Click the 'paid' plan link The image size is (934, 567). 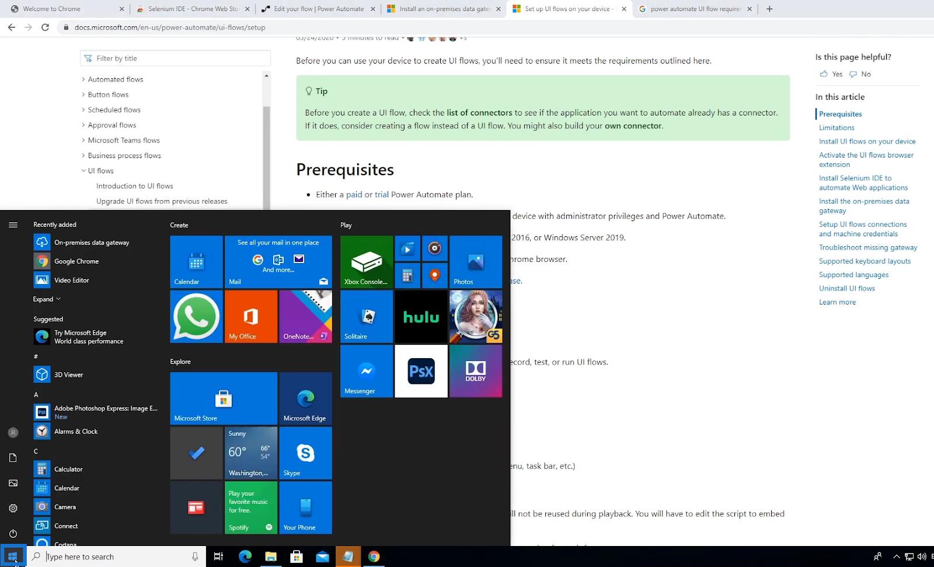point(354,194)
